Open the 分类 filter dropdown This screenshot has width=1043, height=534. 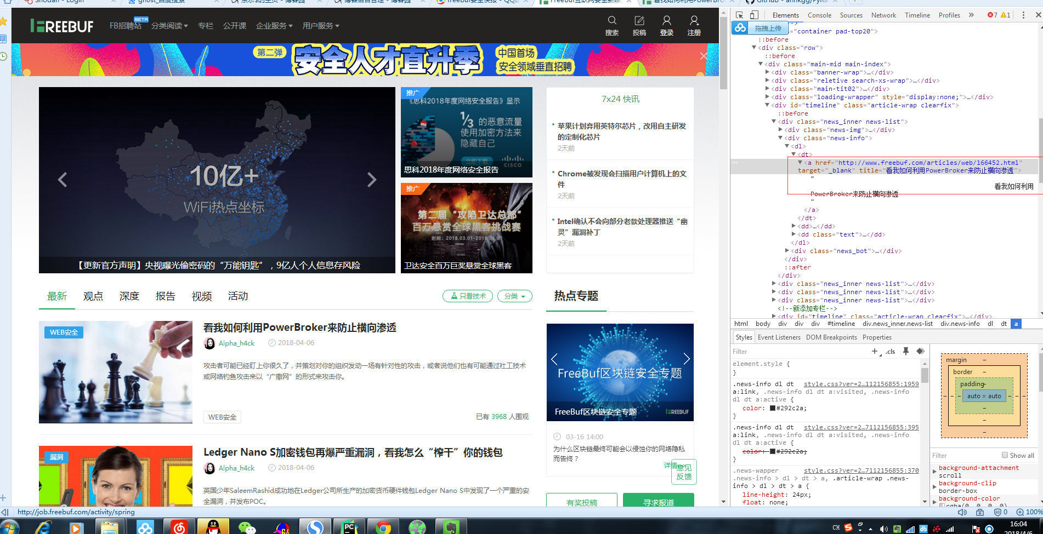click(515, 296)
